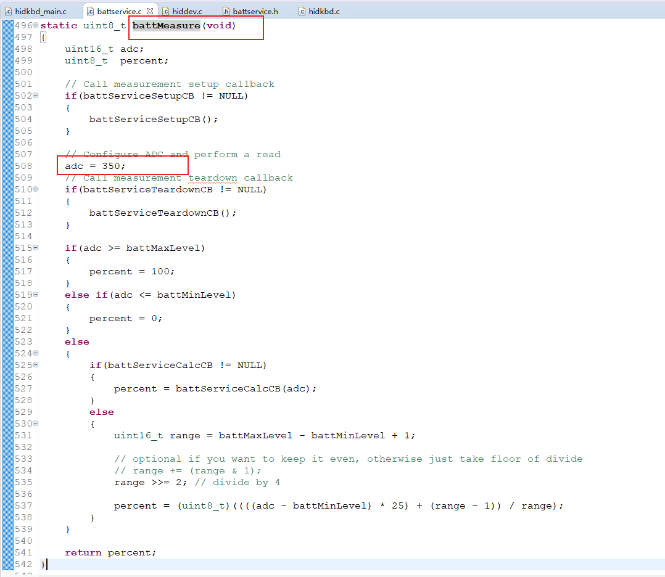Collapse the battMeasure function at line 496

[x=35, y=25]
